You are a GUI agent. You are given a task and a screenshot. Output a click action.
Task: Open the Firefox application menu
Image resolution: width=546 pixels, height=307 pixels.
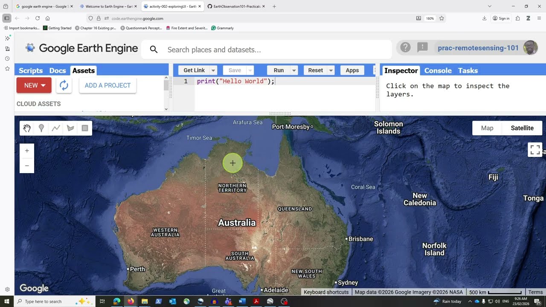pyautogui.click(x=539, y=18)
